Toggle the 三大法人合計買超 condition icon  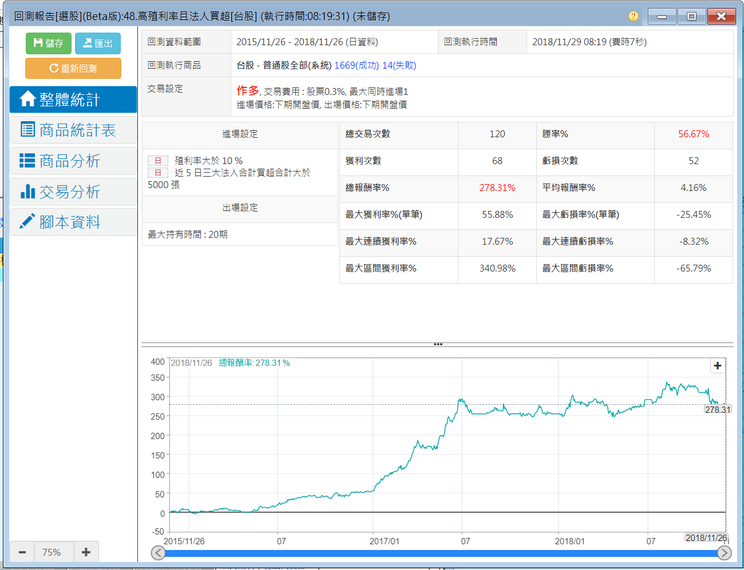tap(158, 173)
